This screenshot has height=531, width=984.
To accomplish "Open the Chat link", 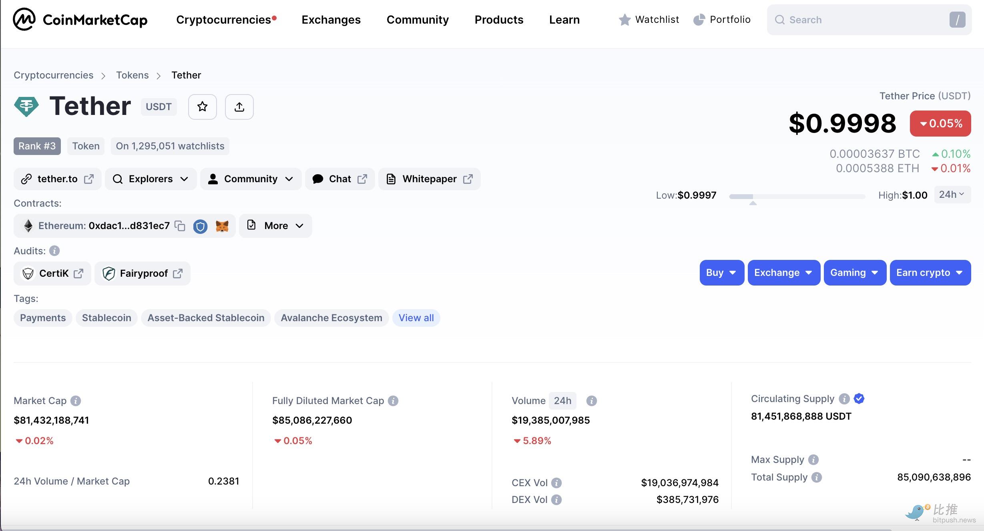I will (x=340, y=179).
